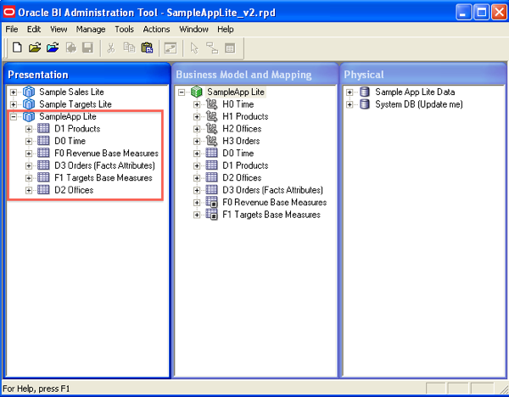The height and width of the screenshot is (397, 509).
Task: Expand Sample App Lite Data database
Action: tap(350, 92)
